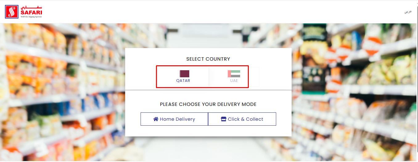Image resolution: width=418 pixels, height=162 pixels.
Task: Click the SAFARI wordmark in the header
Action: [31, 12]
